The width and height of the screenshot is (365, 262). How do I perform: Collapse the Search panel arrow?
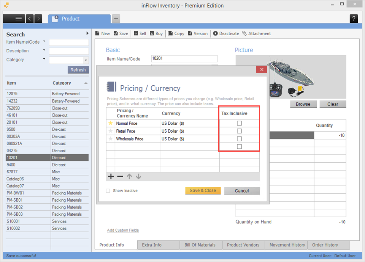pos(87,33)
